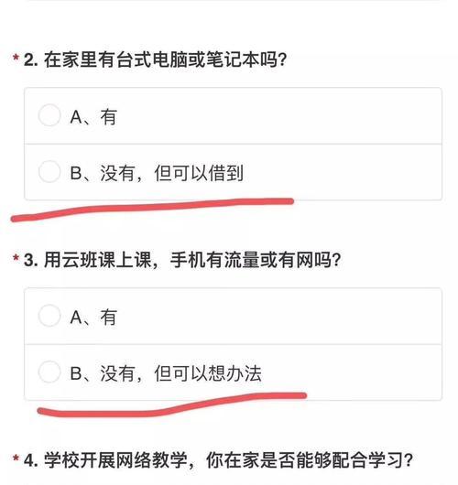Click the red required asterisk beside question 2
Screen dimensions: 458x485
coord(16,58)
